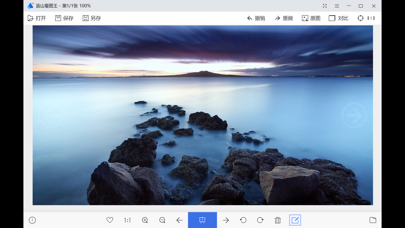Open the file folder icon

point(373,220)
